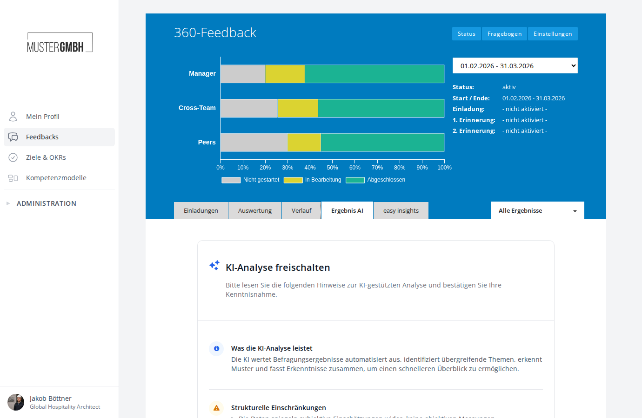Screen dimensions: 642x418
Task: Click the 100% axis label on chart
Action: point(444,168)
